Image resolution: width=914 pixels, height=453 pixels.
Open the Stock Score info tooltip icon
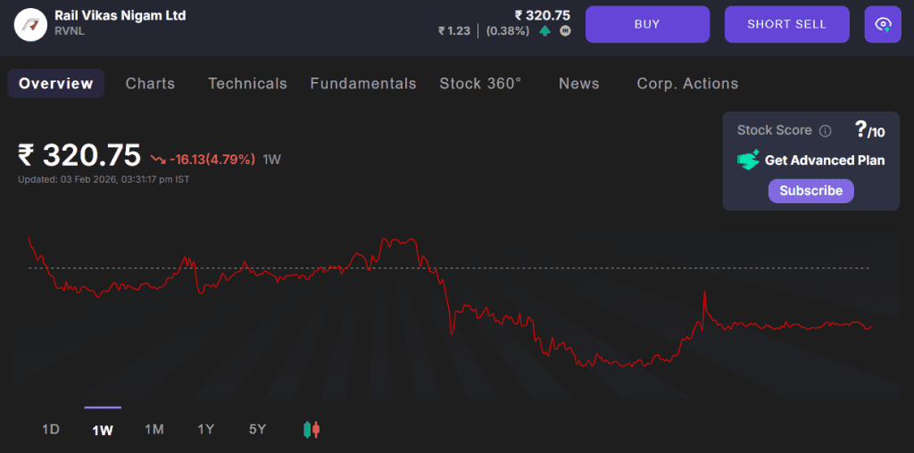click(x=826, y=131)
